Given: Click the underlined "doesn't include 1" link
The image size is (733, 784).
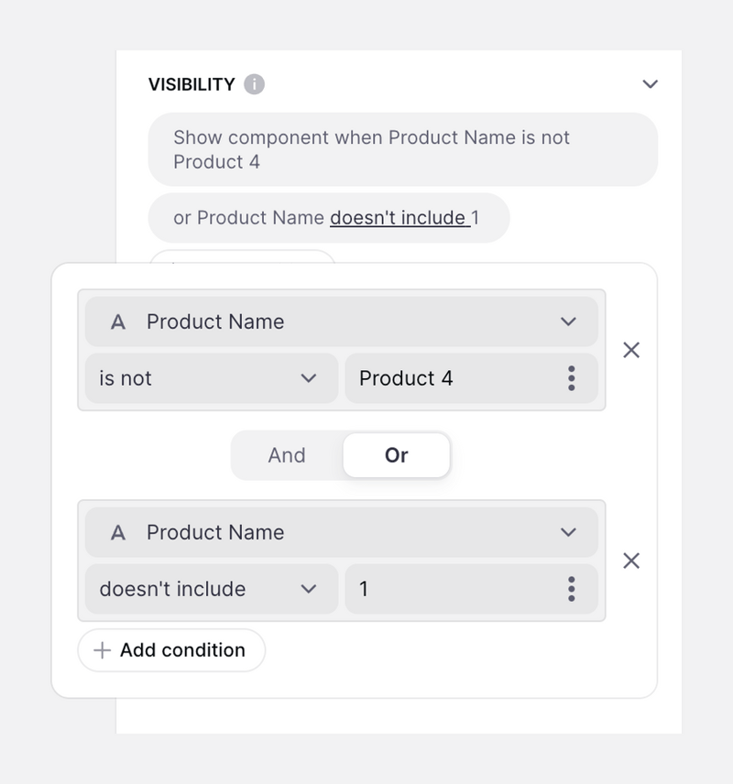Looking at the screenshot, I should 400,218.
